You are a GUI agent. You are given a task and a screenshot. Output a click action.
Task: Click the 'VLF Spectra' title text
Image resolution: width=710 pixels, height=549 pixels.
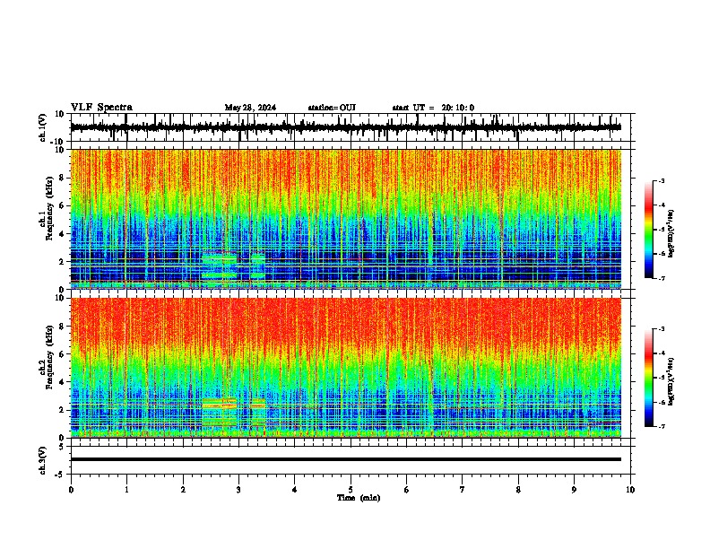pos(101,108)
